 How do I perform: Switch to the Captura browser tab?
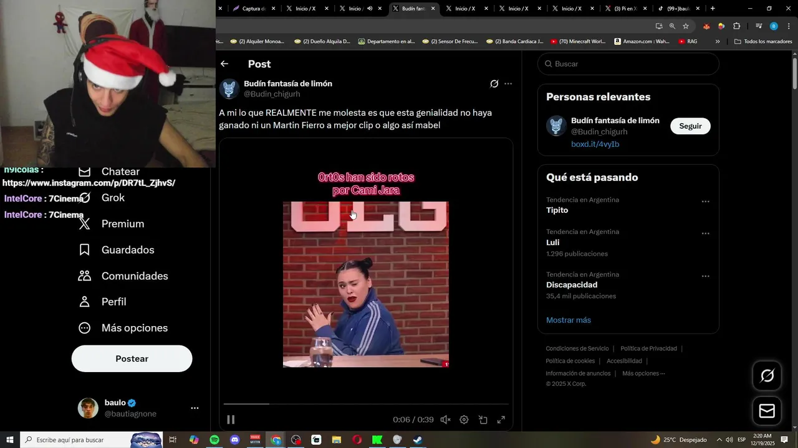(x=252, y=9)
